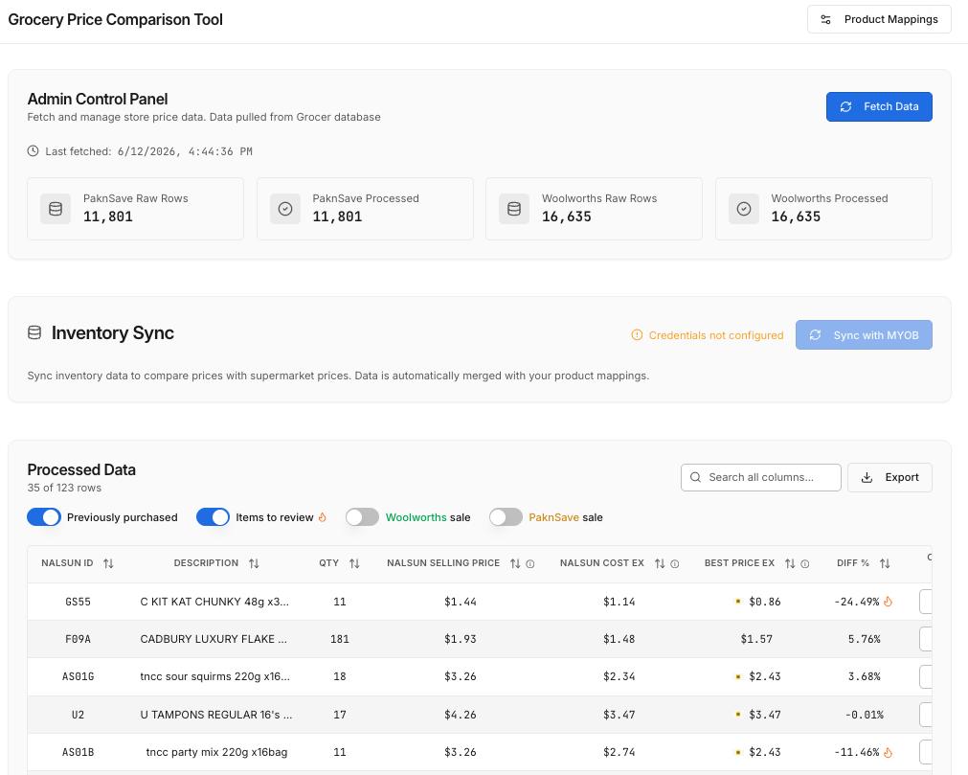Click the Grocery Price Comparison Tool title
This screenshot has width=968, height=775.
point(116,20)
